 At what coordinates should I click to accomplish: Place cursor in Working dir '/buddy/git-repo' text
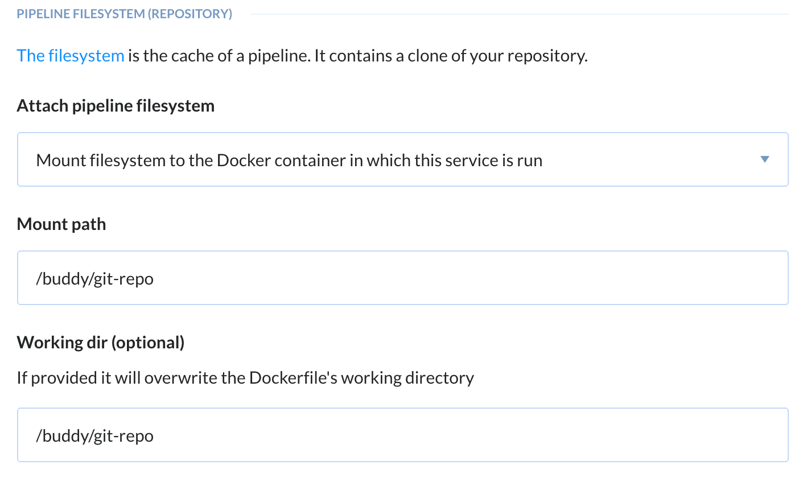[x=94, y=436]
